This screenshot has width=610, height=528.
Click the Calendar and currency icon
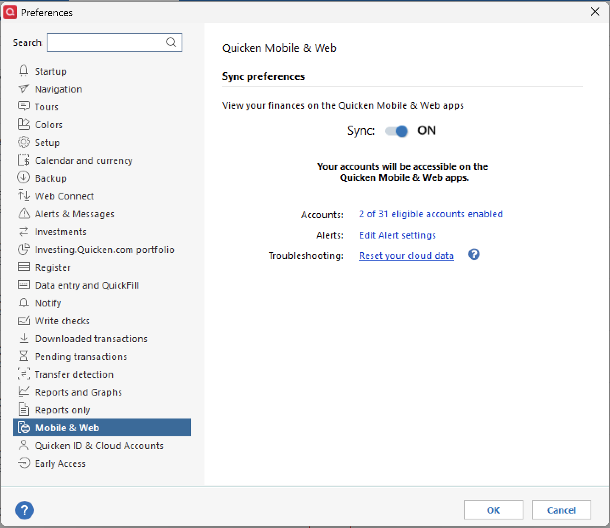pos(24,160)
